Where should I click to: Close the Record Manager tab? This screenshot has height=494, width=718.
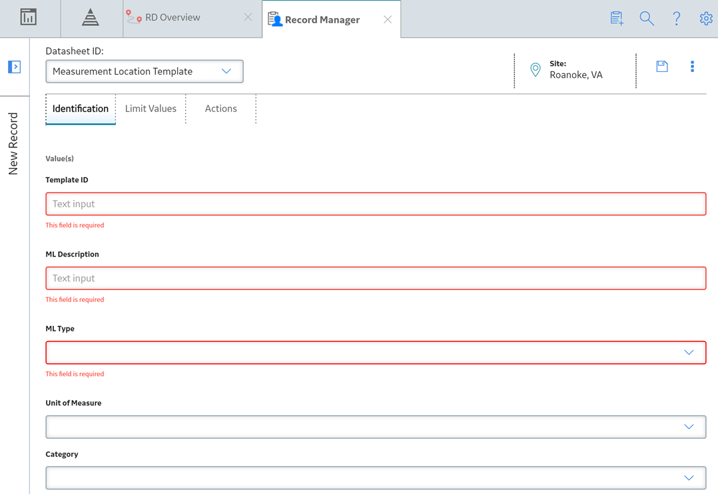click(x=388, y=19)
